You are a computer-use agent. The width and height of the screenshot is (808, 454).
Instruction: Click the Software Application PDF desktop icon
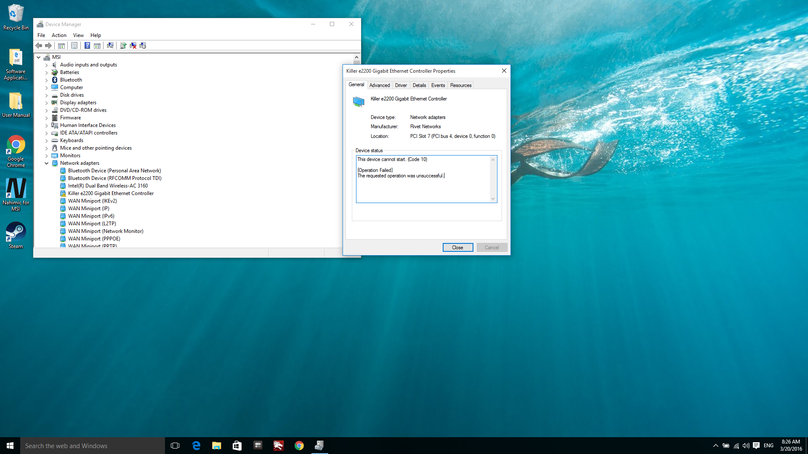click(16, 64)
